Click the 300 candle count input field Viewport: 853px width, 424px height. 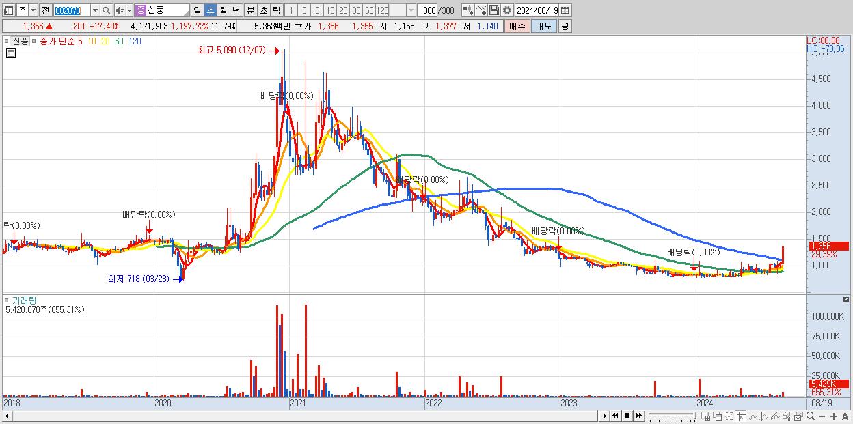tap(427, 10)
